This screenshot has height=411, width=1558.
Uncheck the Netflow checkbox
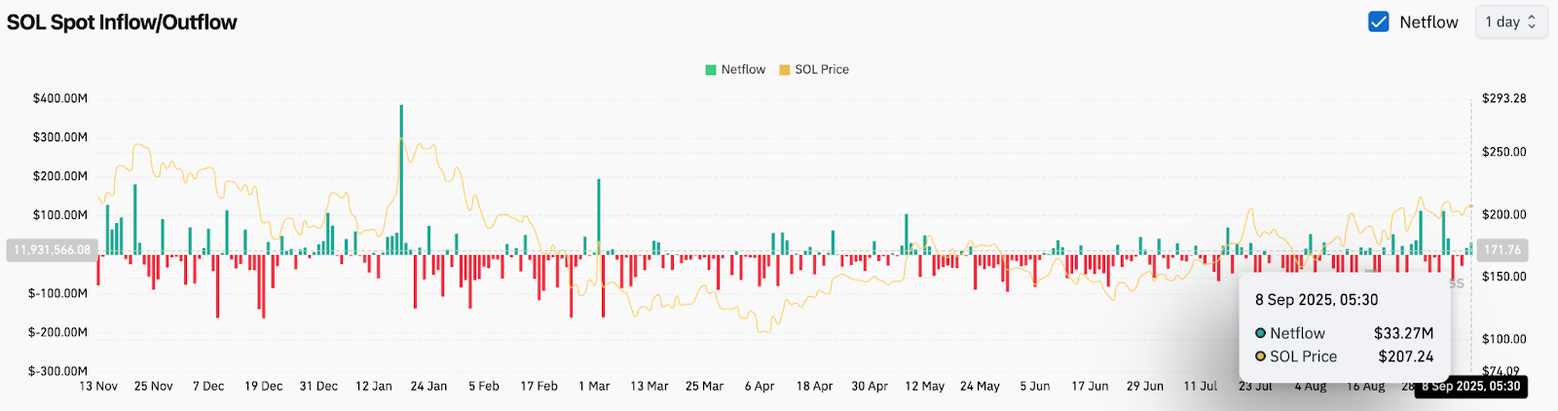1378,21
